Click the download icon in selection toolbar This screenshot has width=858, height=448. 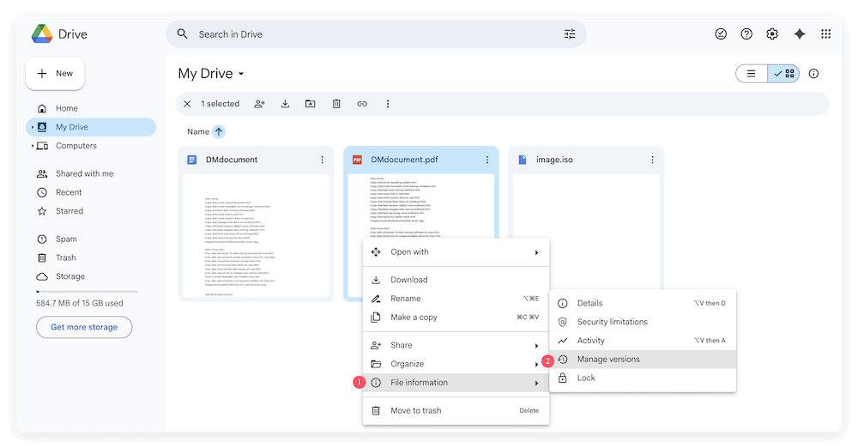[x=285, y=104]
